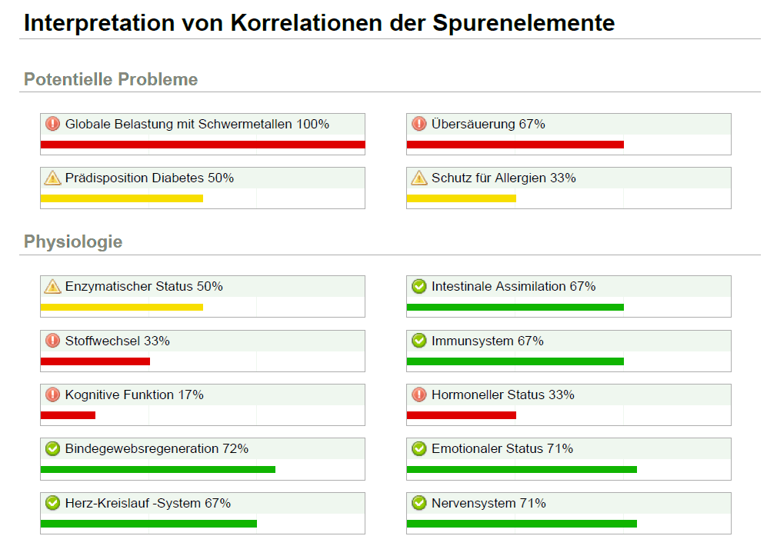Viewport: 777px width, 546px height.
Task: Click the yellow warning icon for Prädisposition Diabetes
Action: coord(52,178)
